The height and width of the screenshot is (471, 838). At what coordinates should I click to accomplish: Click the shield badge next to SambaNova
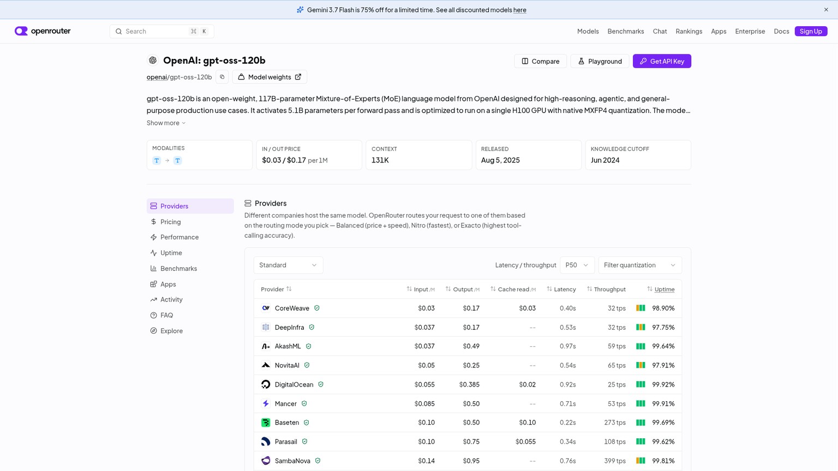318,461
